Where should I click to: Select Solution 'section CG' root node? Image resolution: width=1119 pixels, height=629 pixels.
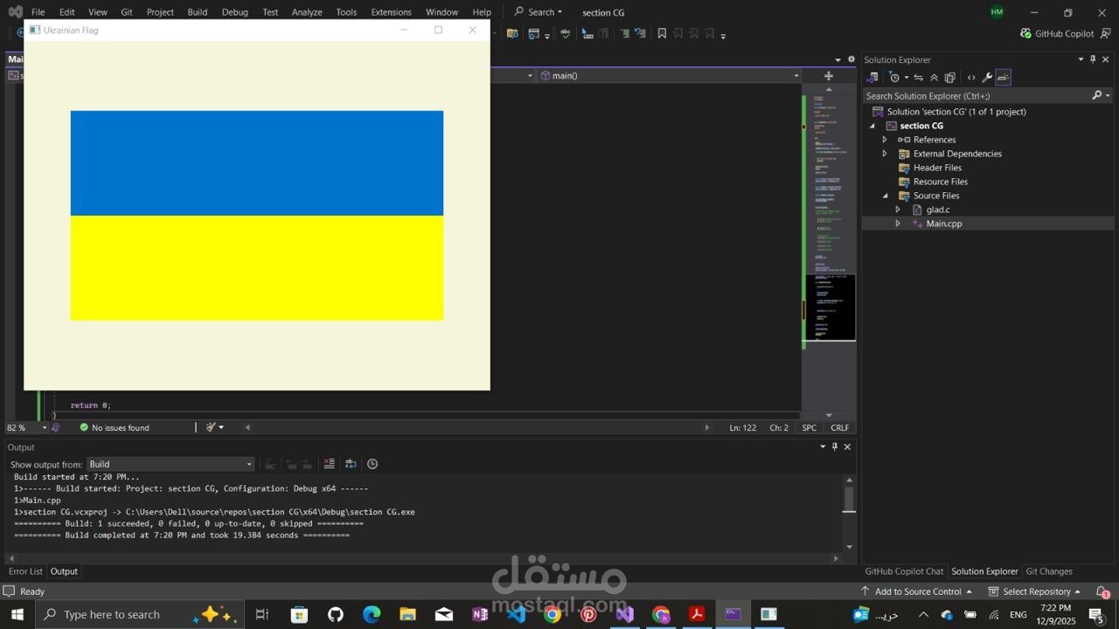[956, 112]
